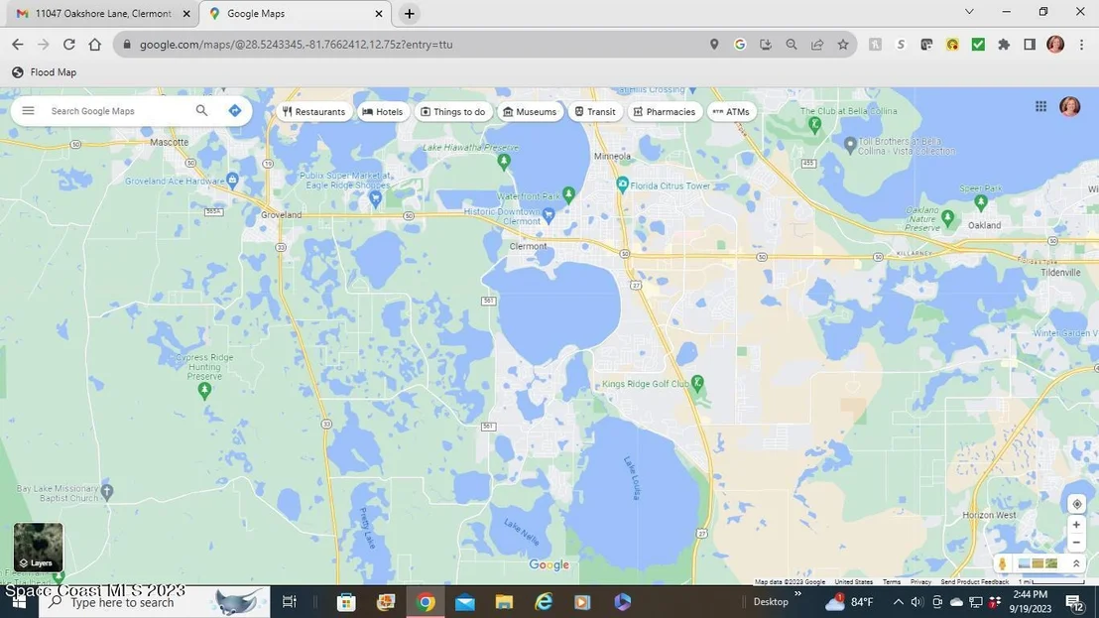Bookmark this page with the star icon
This screenshot has height=618, width=1099.
point(843,44)
